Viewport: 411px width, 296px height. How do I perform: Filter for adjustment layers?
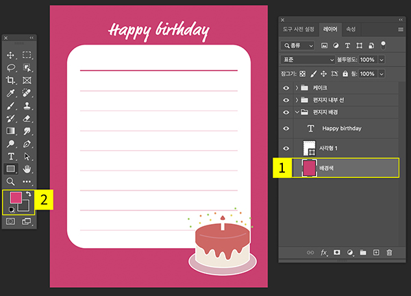[336, 46]
